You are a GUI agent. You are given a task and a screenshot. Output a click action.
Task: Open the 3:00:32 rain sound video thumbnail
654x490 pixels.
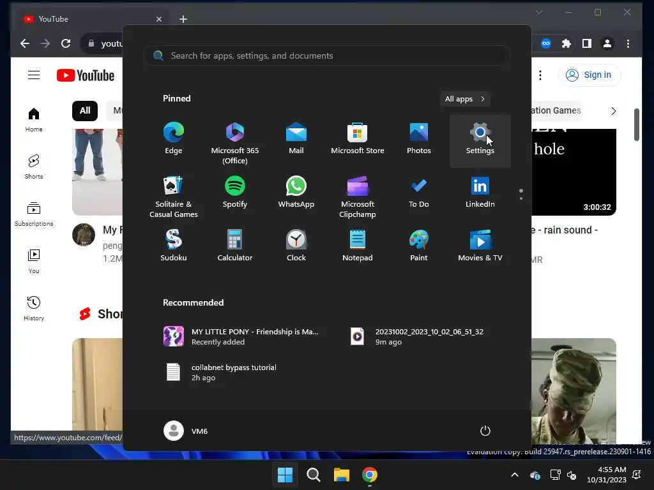click(x=574, y=172)
